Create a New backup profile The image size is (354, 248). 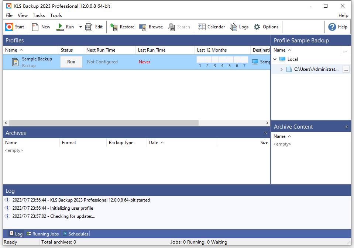[41, 27]
